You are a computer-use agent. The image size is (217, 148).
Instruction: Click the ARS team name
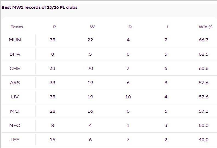[15, 83]
